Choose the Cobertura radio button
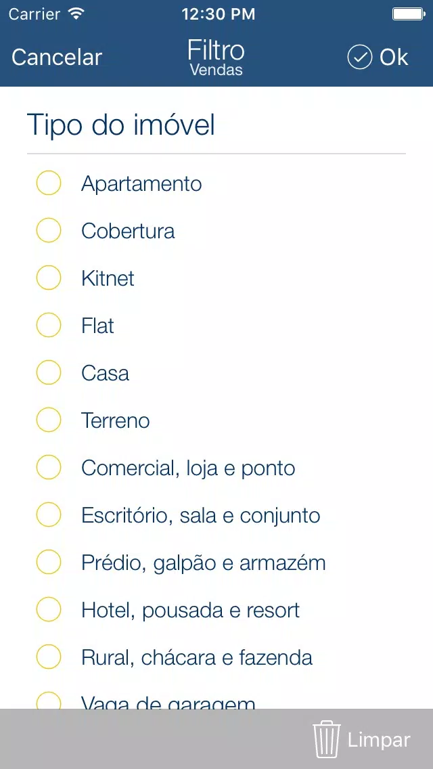The height and width of the screenshot is (769, 433). pyautogui.click(x=49, y=231)
